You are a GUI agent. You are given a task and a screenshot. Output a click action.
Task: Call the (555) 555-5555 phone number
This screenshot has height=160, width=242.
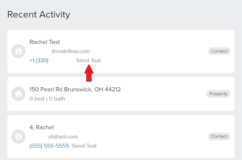click(x=49, y=146)
